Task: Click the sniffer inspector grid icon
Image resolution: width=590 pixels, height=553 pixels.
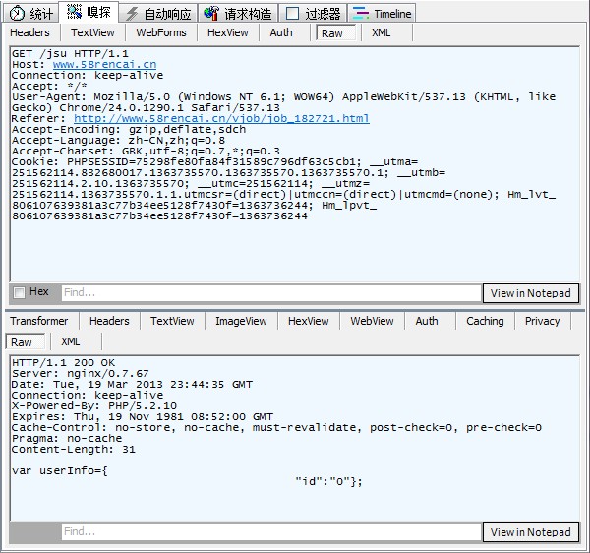Action: tap(74, 12)
